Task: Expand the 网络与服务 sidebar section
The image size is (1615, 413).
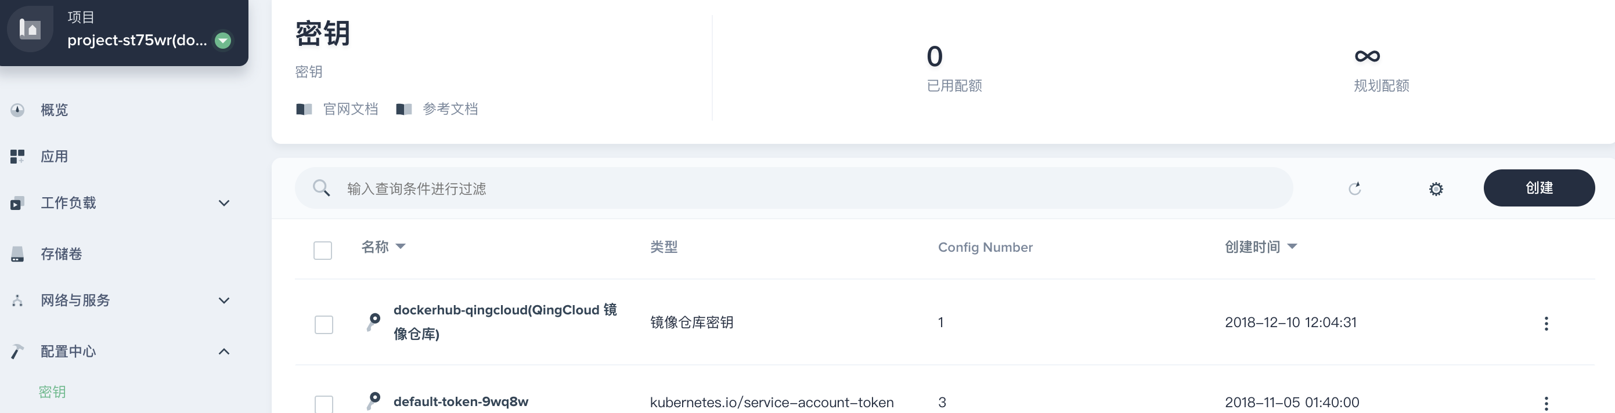Action: [x=224, y=300]
